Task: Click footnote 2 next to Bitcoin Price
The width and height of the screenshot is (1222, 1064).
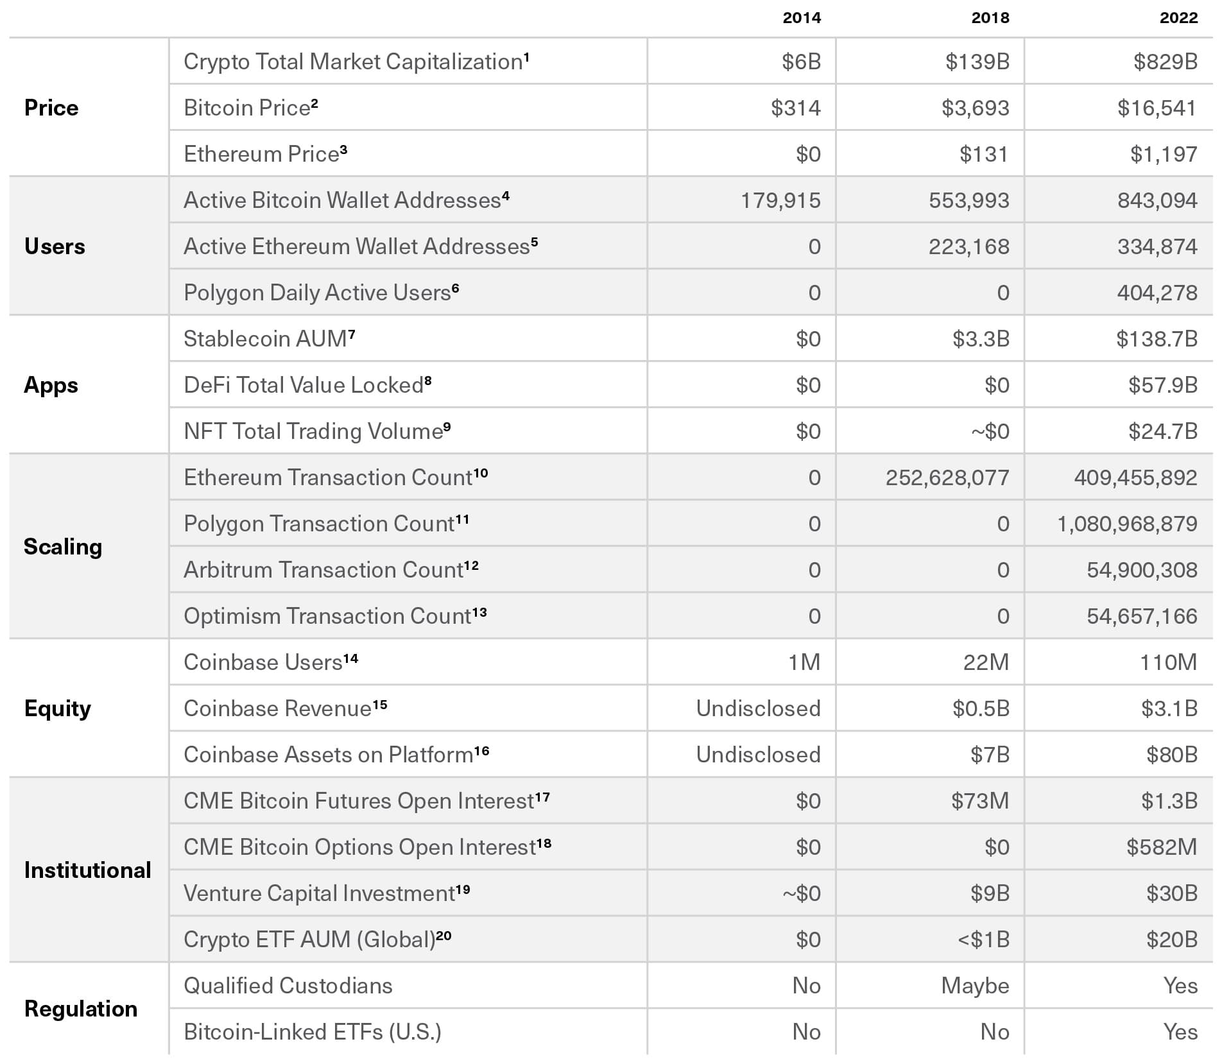Action: (x=314, y=103)
